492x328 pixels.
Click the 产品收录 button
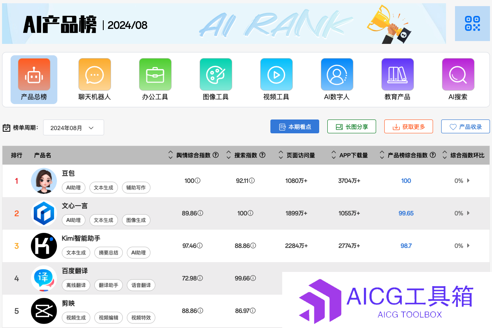[x=466, y=126]
